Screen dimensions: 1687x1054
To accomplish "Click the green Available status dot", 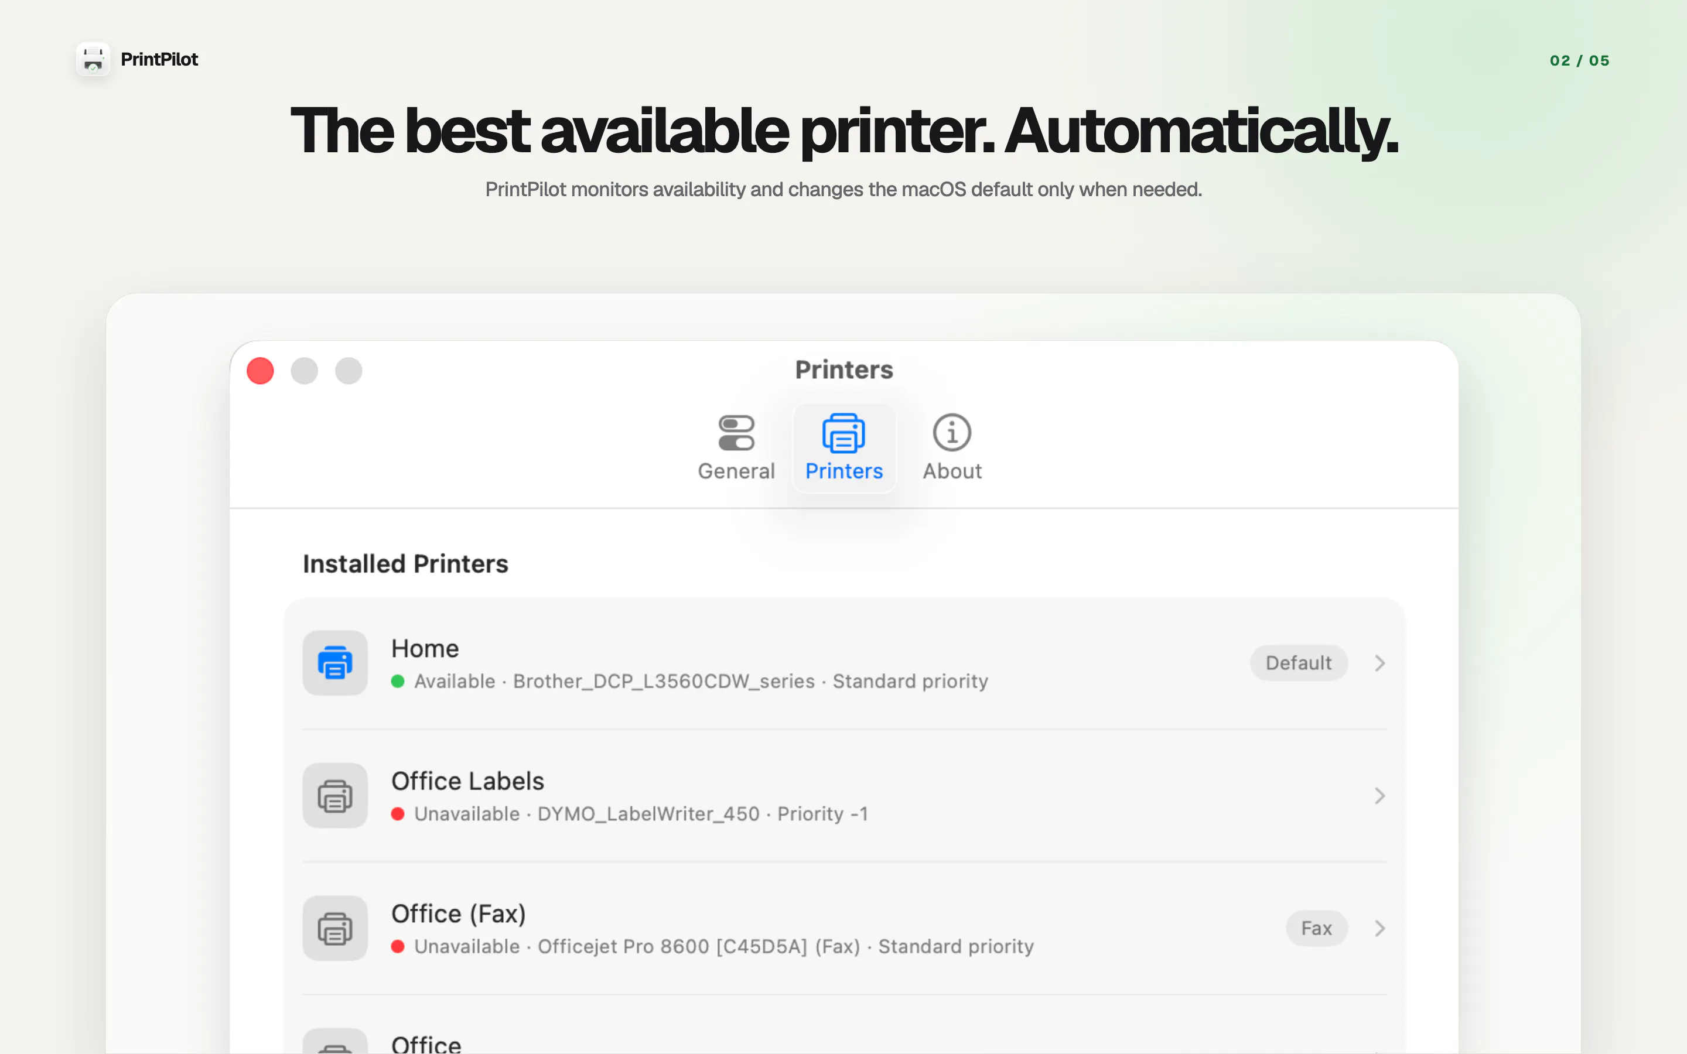I will pyautogui.click(x=398, y=681).
